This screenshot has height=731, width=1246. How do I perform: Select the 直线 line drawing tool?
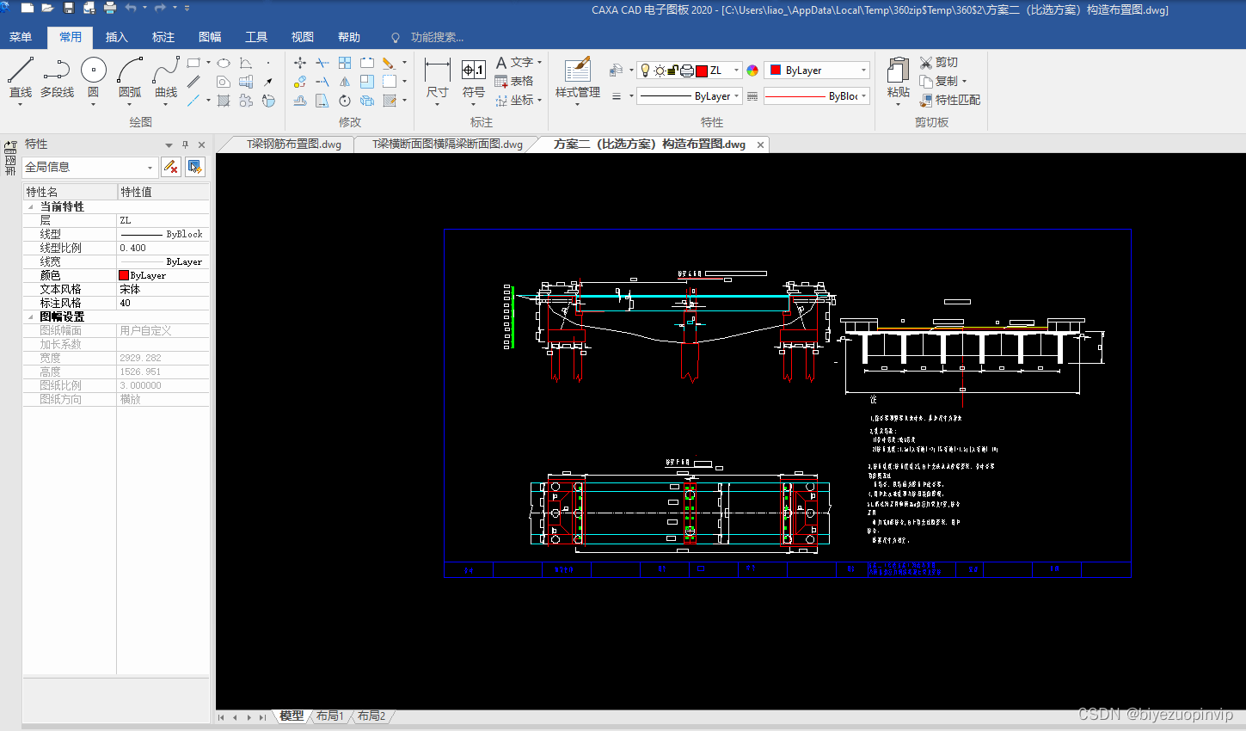pos(21,72)
